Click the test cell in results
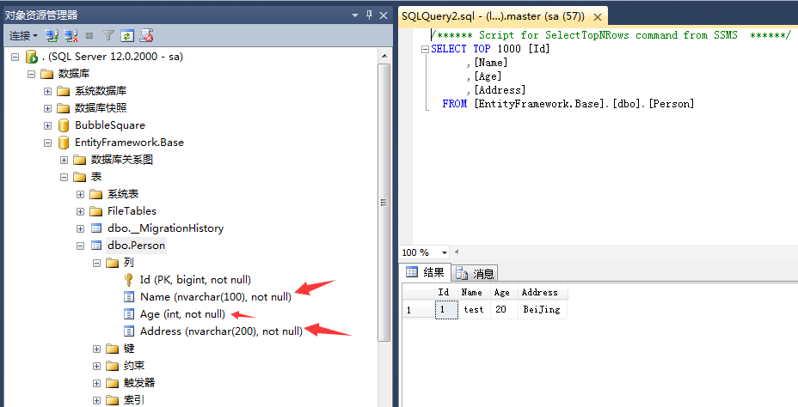This screenshot has width=798, height=407. tap(474, 309)
